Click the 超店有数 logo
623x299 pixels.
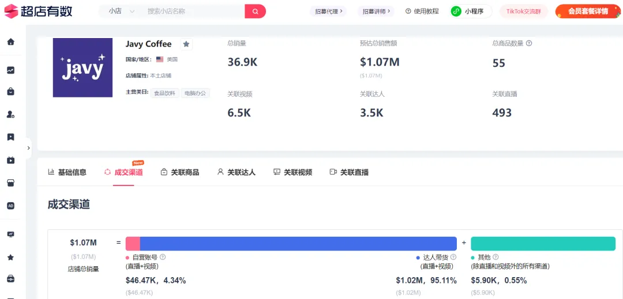pyautogui.click(x=38, y=11)
